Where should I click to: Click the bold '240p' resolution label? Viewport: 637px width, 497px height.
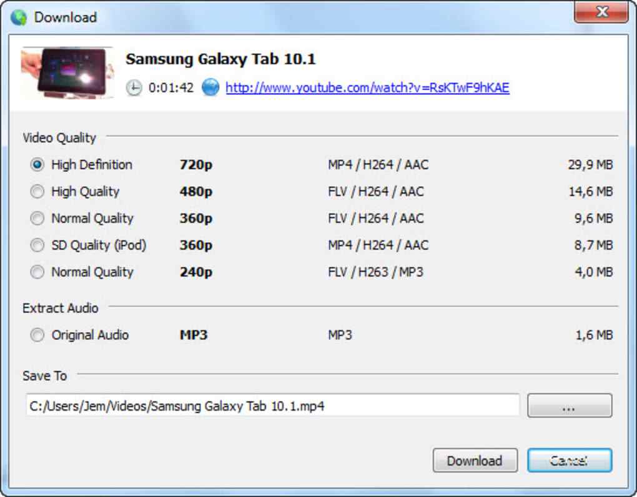[x=196, y=272]
